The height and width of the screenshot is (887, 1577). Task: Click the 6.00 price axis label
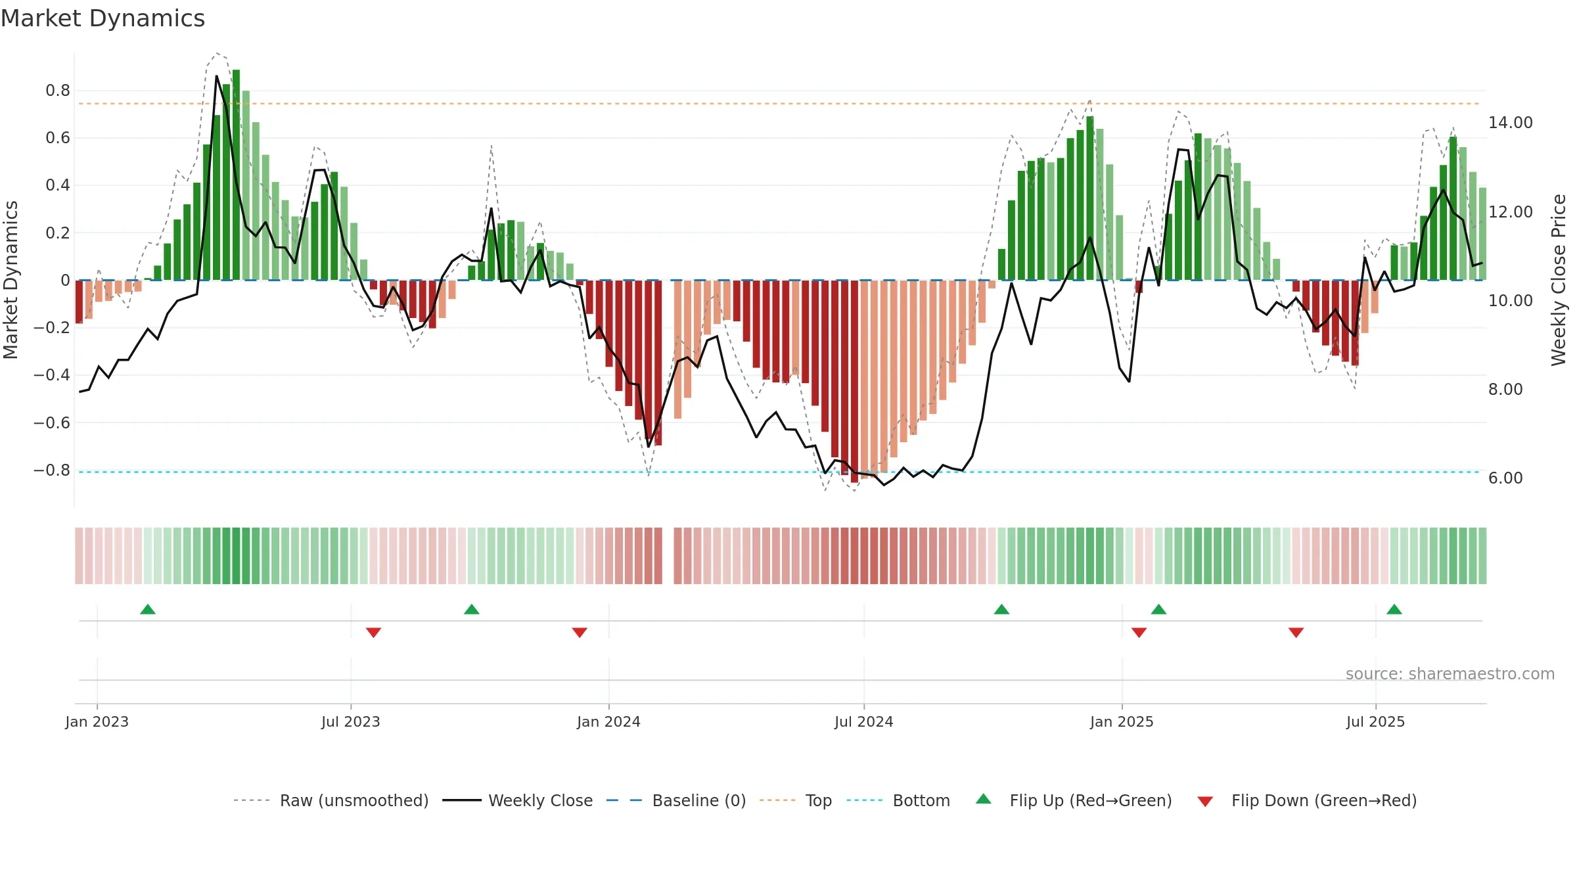coord(1505,478)
